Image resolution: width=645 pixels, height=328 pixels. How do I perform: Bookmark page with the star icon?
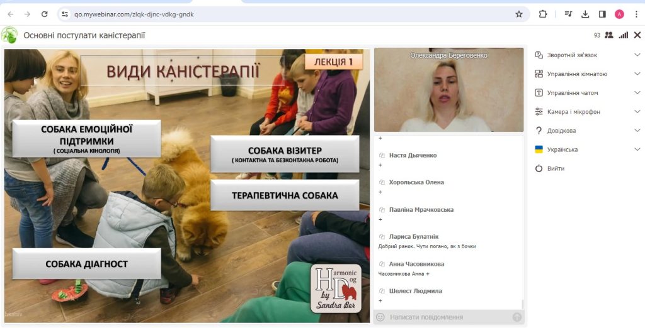click(519, 14)
